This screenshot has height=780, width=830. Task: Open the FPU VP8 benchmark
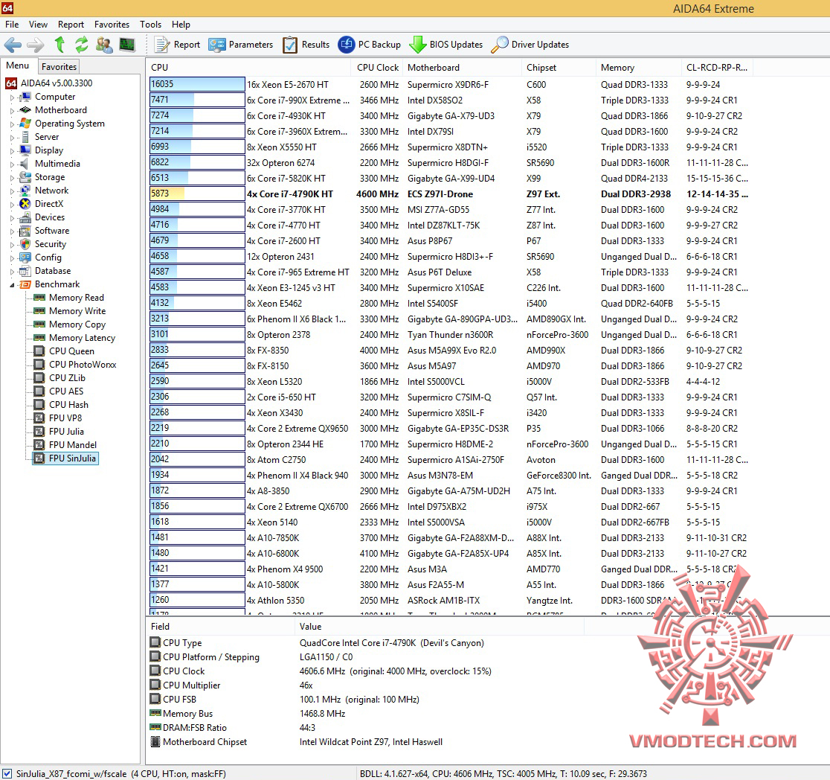coord(58,418)
